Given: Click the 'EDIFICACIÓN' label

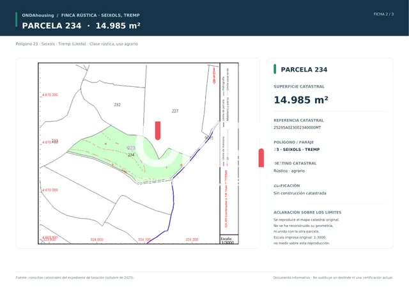Looking at the screenshot, I should tap(287, 185).
